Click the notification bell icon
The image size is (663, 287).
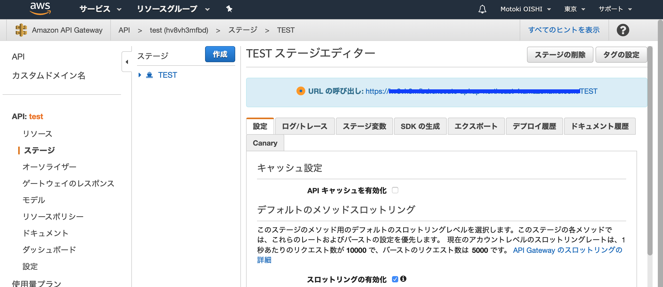coord(482,9)
